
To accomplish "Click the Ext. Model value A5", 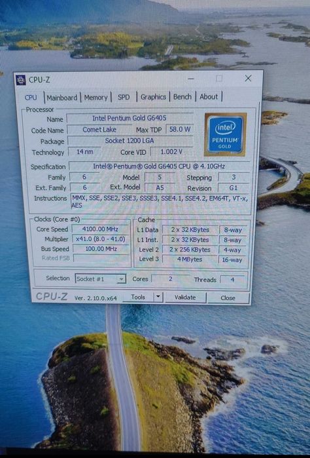I will (160, 187).
